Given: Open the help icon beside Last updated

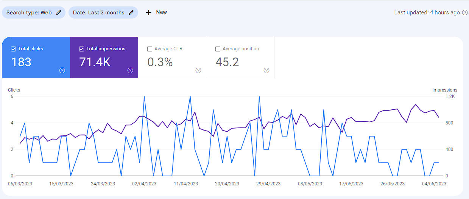Looking at the screenshot, I should click(465, 12).
